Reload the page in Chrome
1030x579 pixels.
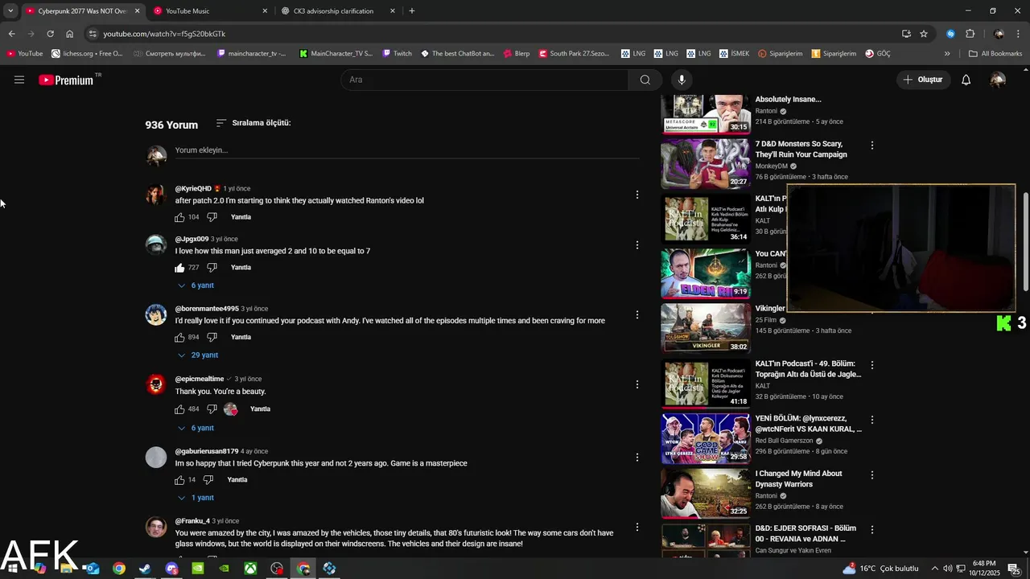point(50,34)
